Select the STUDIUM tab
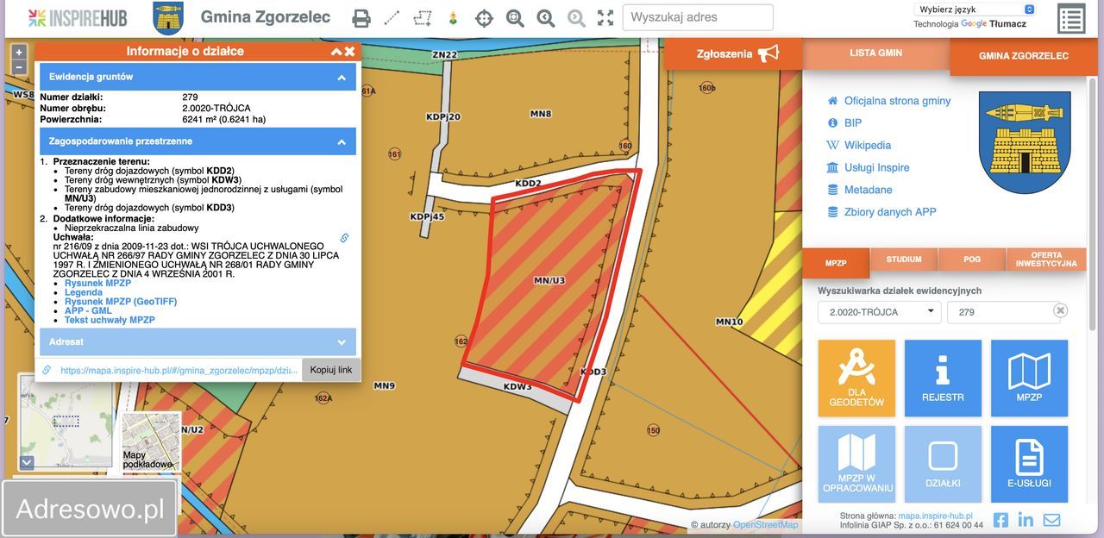 pos(904,260)
